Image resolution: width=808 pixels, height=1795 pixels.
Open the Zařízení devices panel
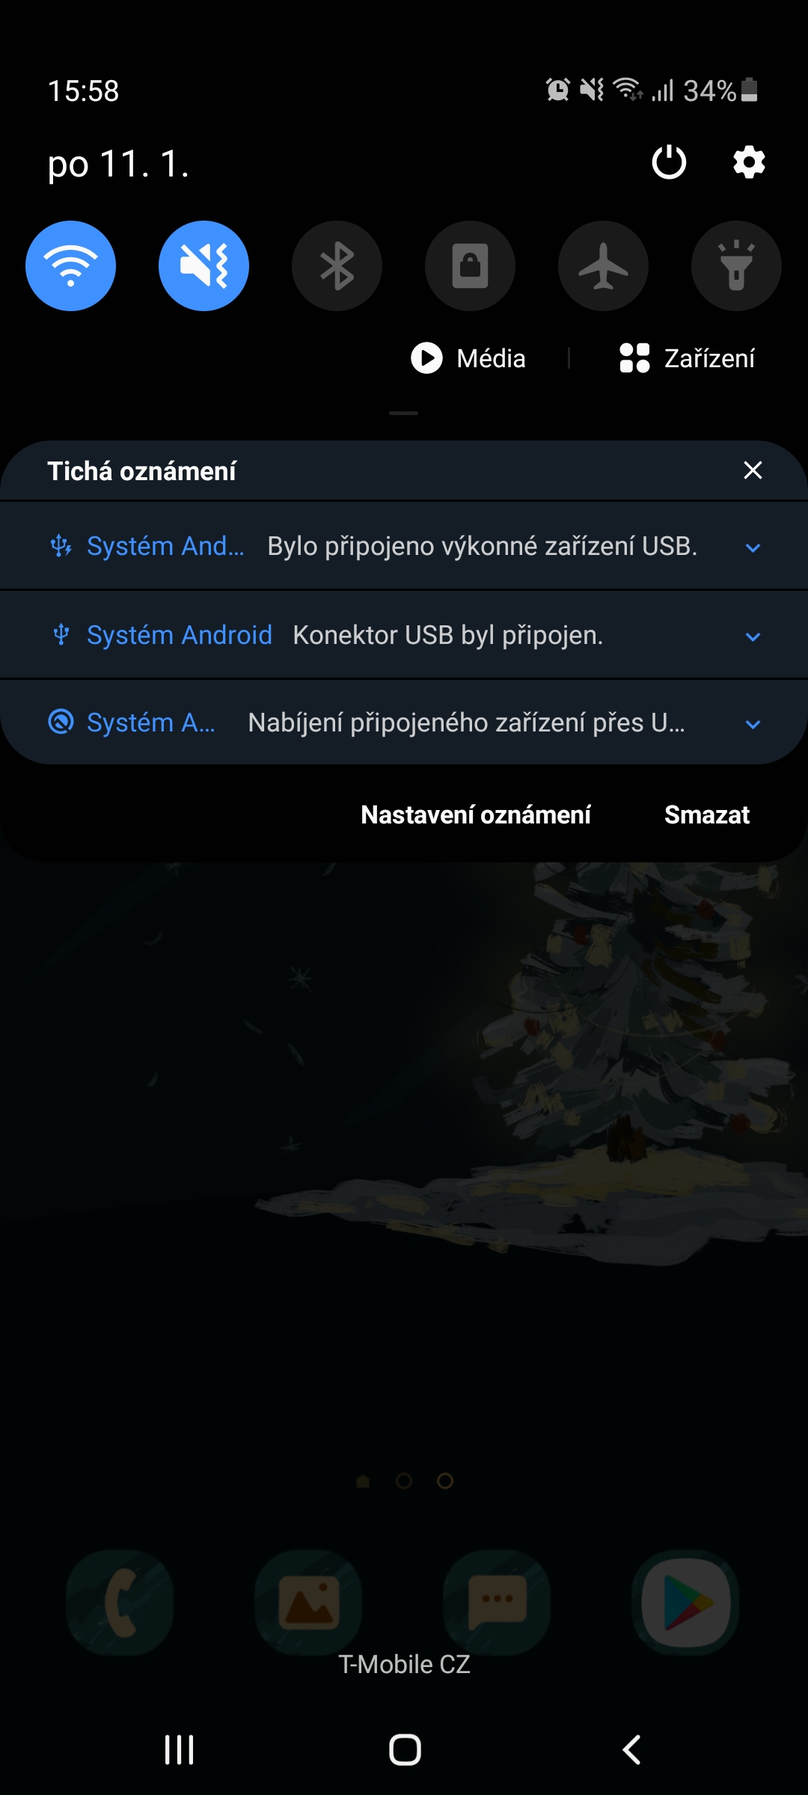tap(687, 358)
